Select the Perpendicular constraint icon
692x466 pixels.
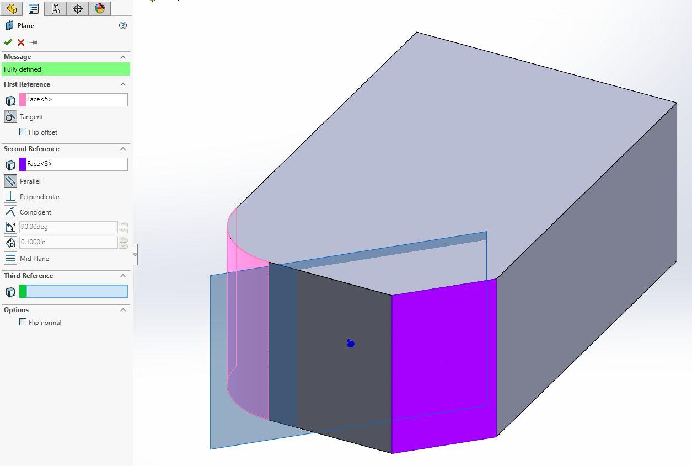(x=10, y=196)
